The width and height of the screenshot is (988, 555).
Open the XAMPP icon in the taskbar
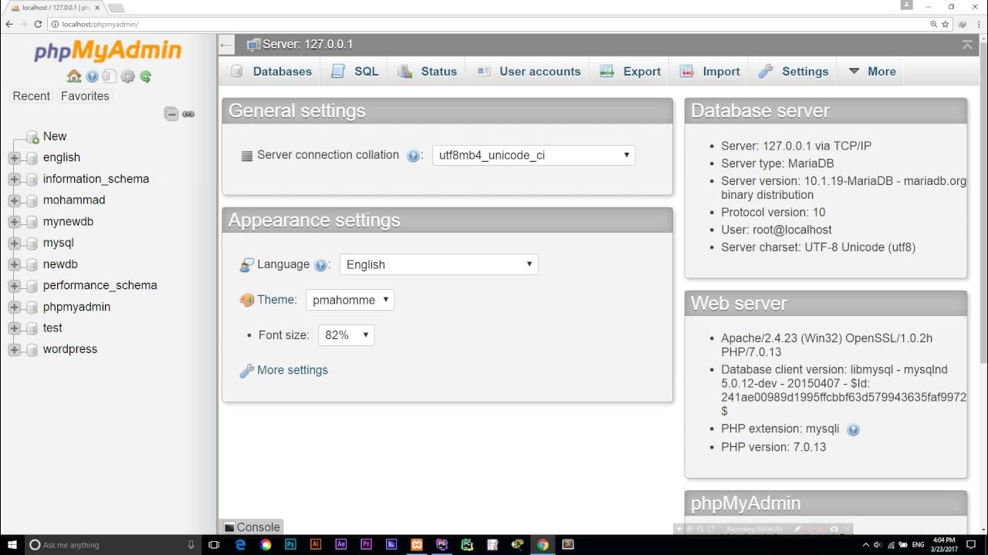[x=417, y=545]
